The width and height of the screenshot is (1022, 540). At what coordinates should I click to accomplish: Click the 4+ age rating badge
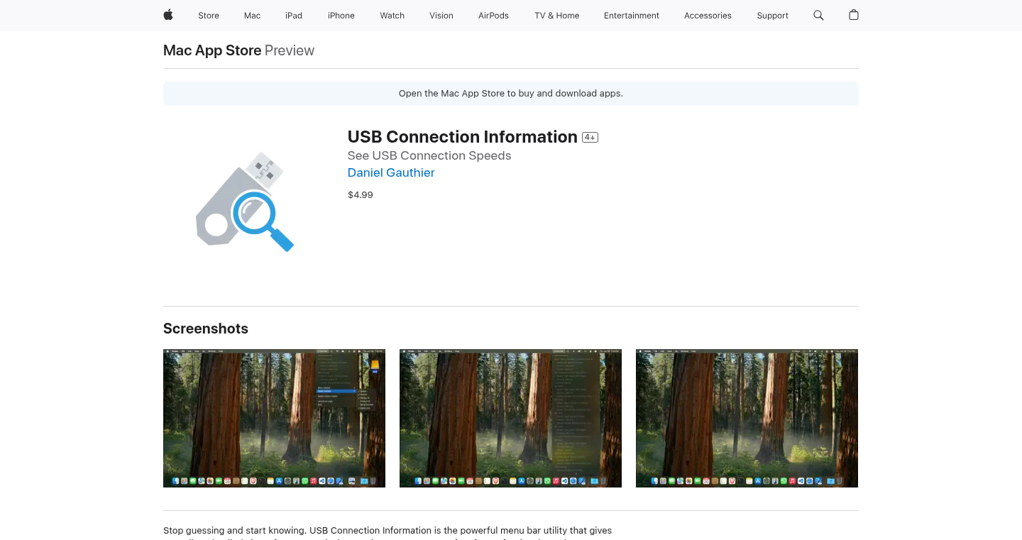point(590,138)
